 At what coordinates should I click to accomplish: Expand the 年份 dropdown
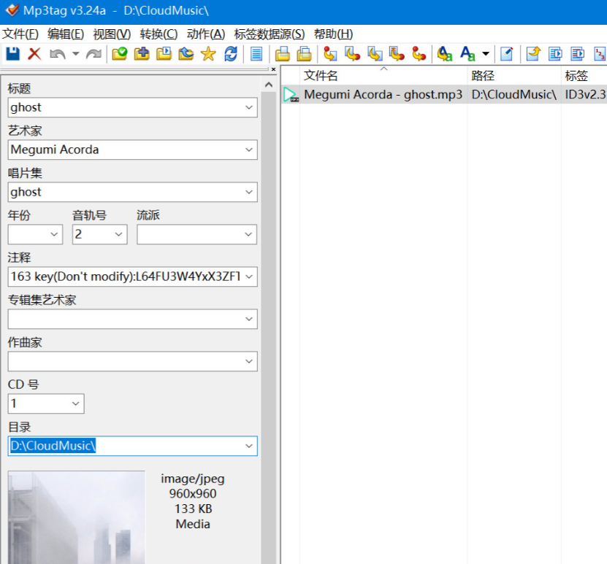tap(54, 234)
